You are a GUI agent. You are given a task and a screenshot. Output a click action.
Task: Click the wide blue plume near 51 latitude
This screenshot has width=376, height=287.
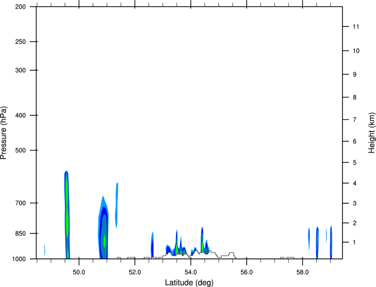(104, 227)
